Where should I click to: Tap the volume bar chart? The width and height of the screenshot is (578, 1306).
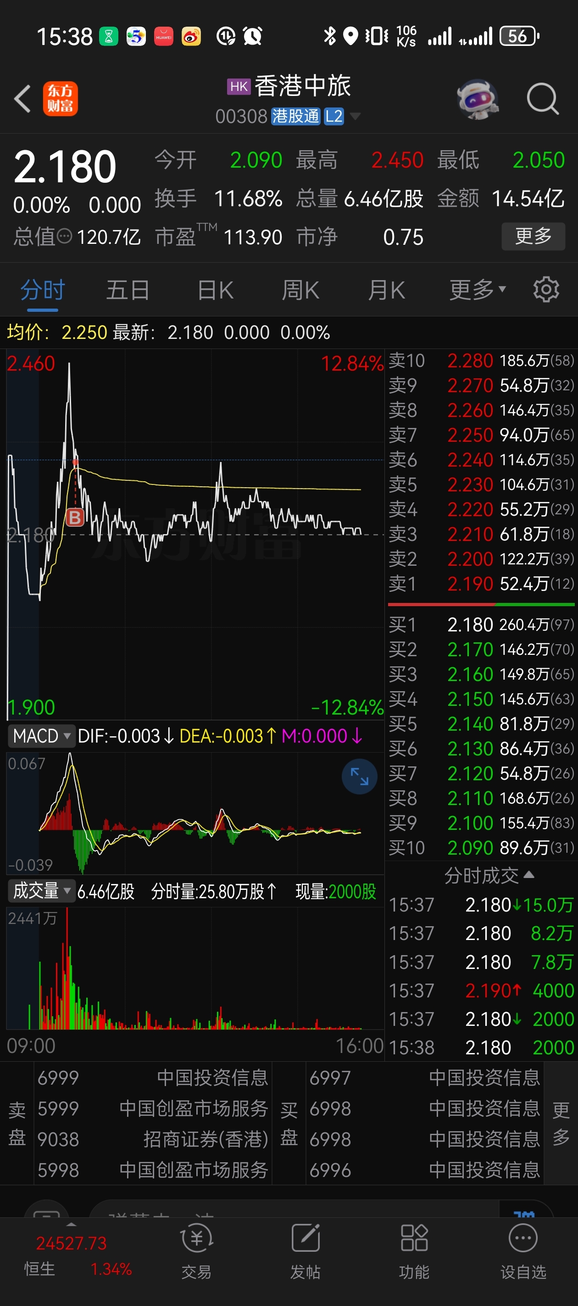(195, 968)
